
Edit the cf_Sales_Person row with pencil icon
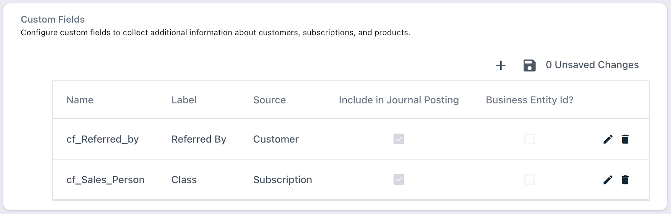pos(608,180)
